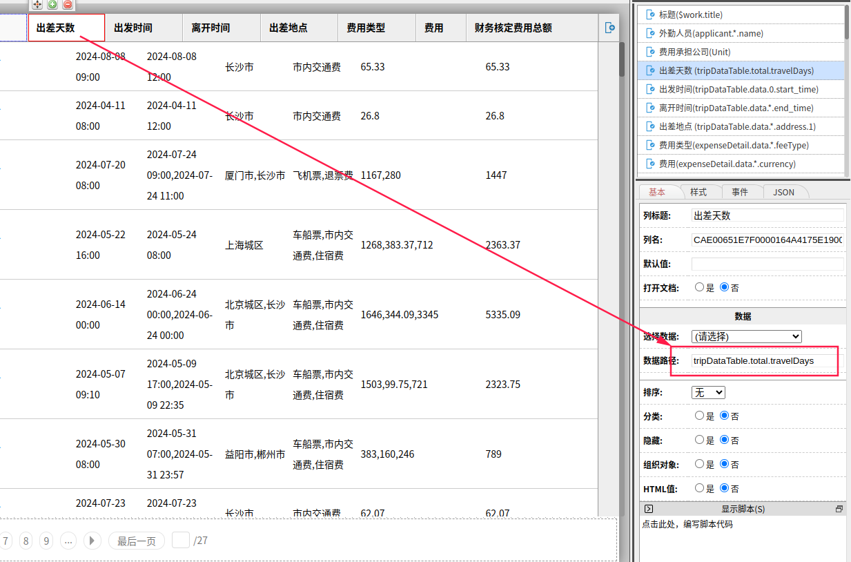Select 是 for the 隐藏 option

[698, 440]
